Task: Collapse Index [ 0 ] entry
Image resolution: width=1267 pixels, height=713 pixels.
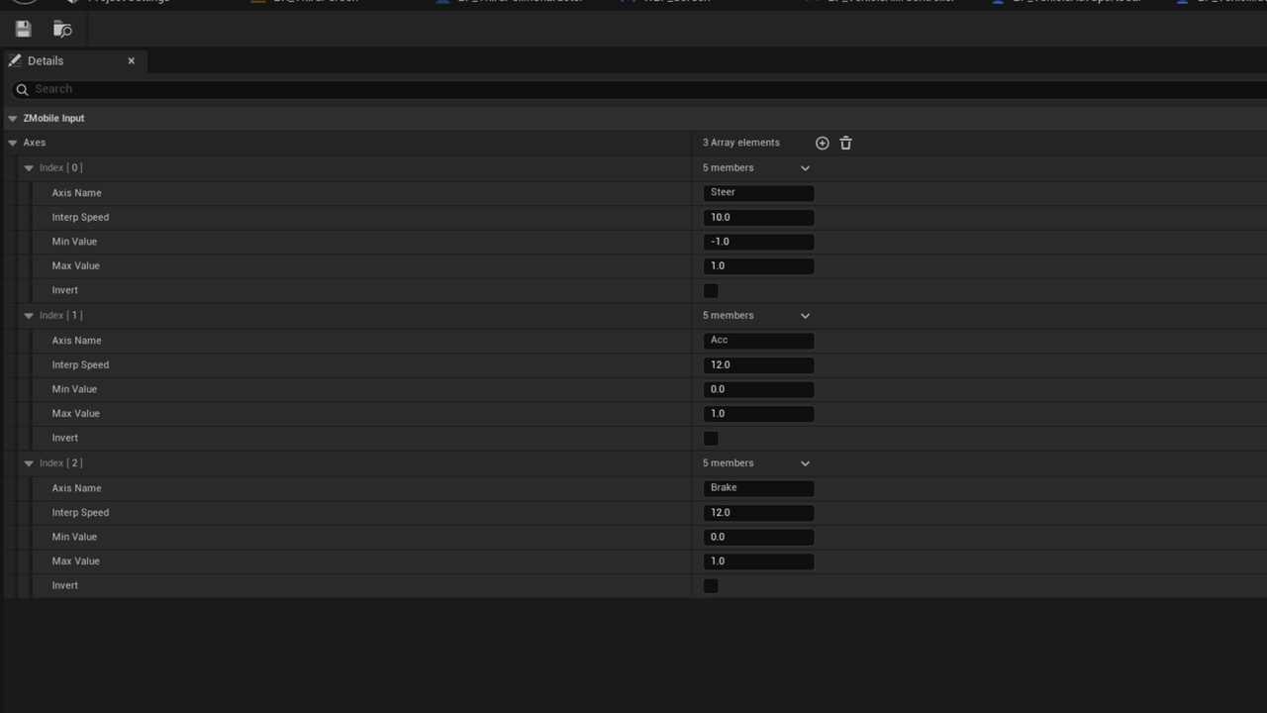Action: [x=29, y=168]
